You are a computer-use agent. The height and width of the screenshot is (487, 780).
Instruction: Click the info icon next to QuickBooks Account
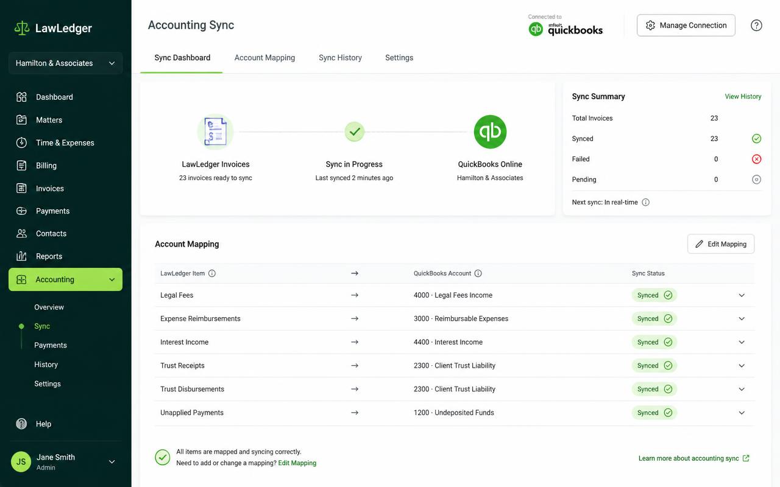click(478, 273)
